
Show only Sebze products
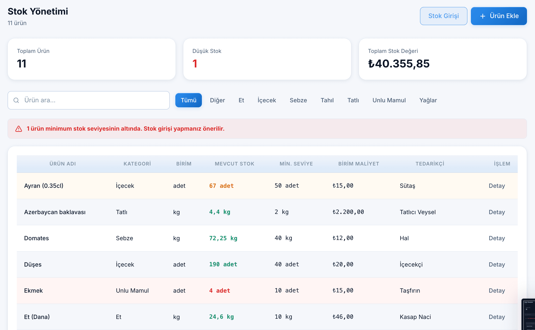click(x=298, y=100)
